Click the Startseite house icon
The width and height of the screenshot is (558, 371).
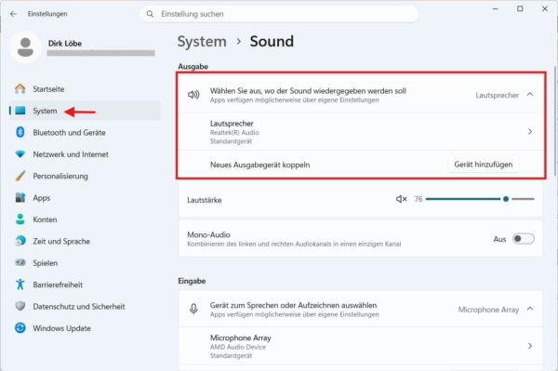20,88
